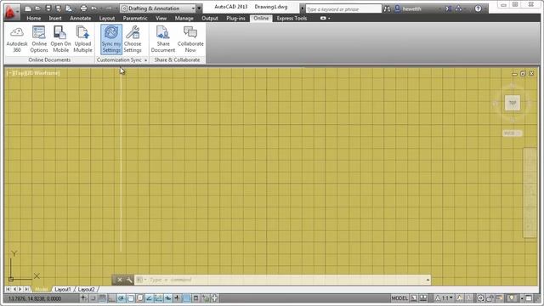Open the Drafting & Annotation workspace dropdown
The image size is (544, 306).
158,8
